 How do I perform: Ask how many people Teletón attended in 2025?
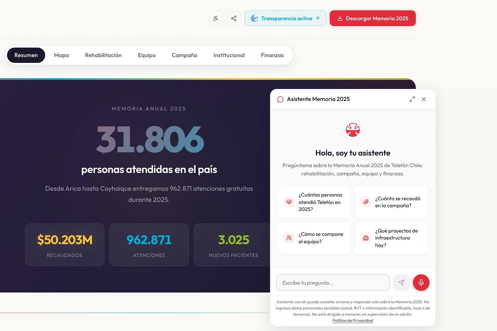[314, 202]
